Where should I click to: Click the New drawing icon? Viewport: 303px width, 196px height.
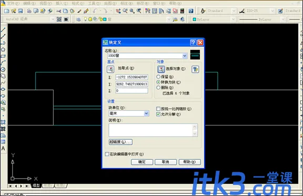click(6, 11)
